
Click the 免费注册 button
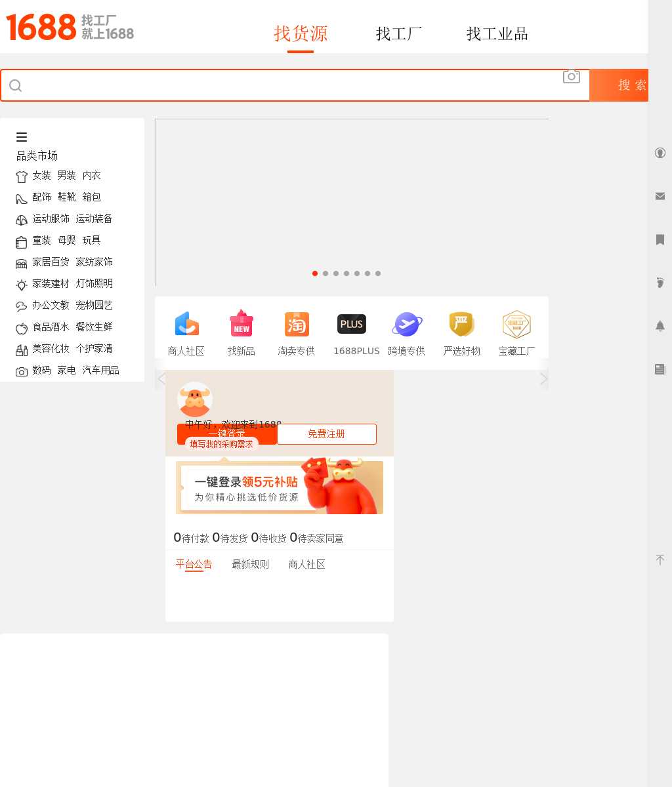click(x=326, y=434)
